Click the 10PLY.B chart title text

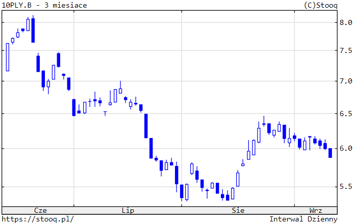(44, 5)
